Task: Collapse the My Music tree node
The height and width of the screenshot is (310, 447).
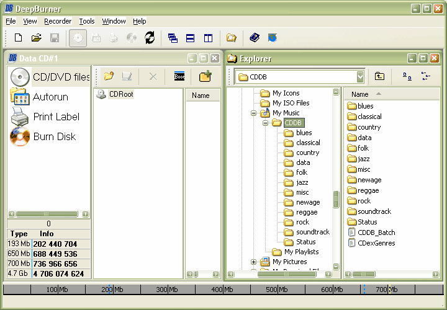Action: pos(253,113)
